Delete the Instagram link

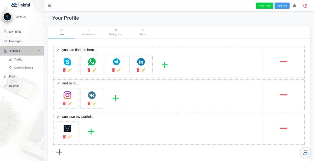[64, 103]
